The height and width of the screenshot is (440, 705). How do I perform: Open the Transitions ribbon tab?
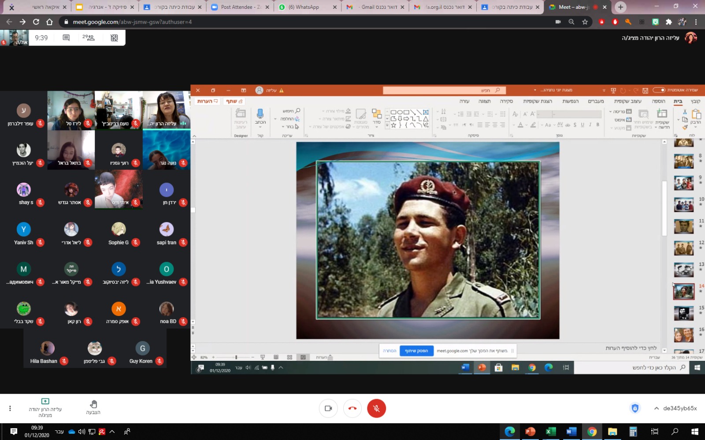coord(596,101)
